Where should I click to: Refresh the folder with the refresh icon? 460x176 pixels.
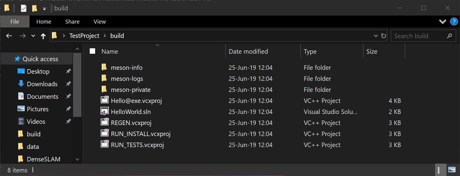(384, 36)
